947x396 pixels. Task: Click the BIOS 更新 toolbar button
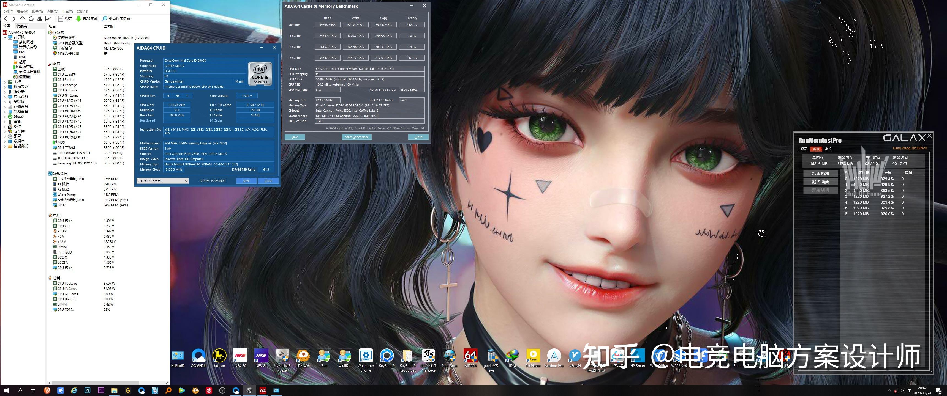click(x=87, y=18)
